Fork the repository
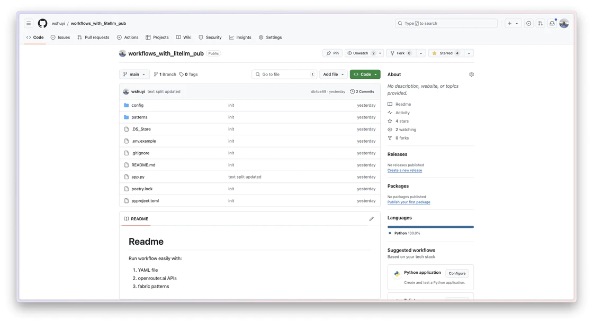593x324 pixels. click(x=400, y=53)
